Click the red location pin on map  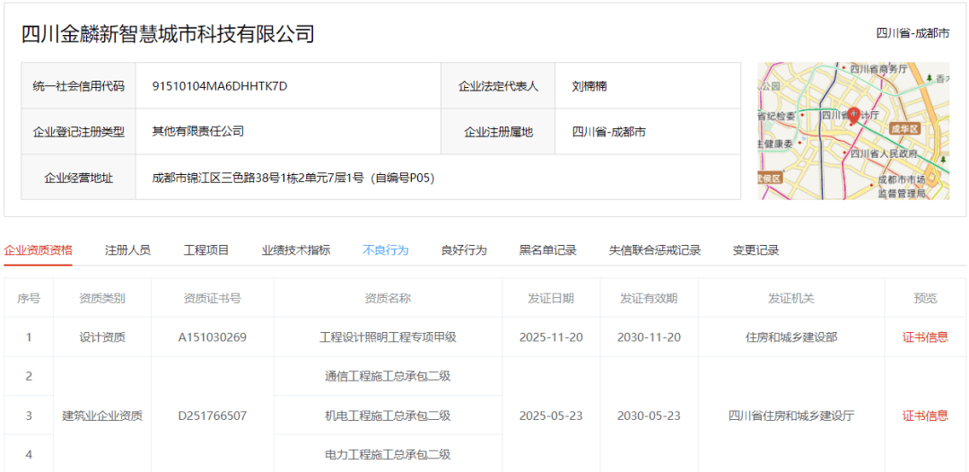[x=853, y=116]
